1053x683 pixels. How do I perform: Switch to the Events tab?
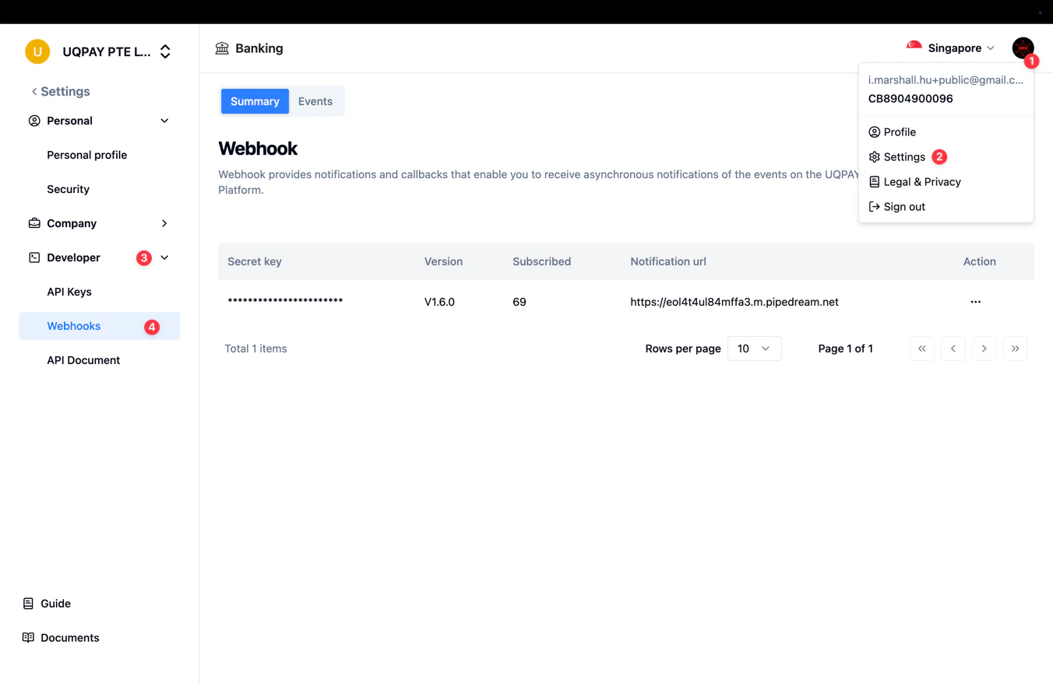pos(315,101)
